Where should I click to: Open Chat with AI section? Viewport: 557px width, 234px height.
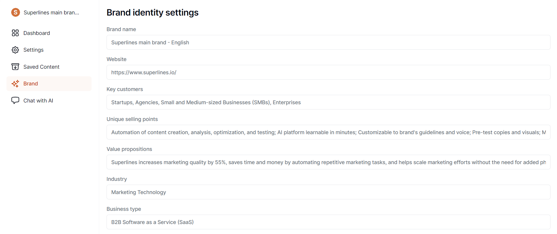pyautogui.click(x=38, y=101)
